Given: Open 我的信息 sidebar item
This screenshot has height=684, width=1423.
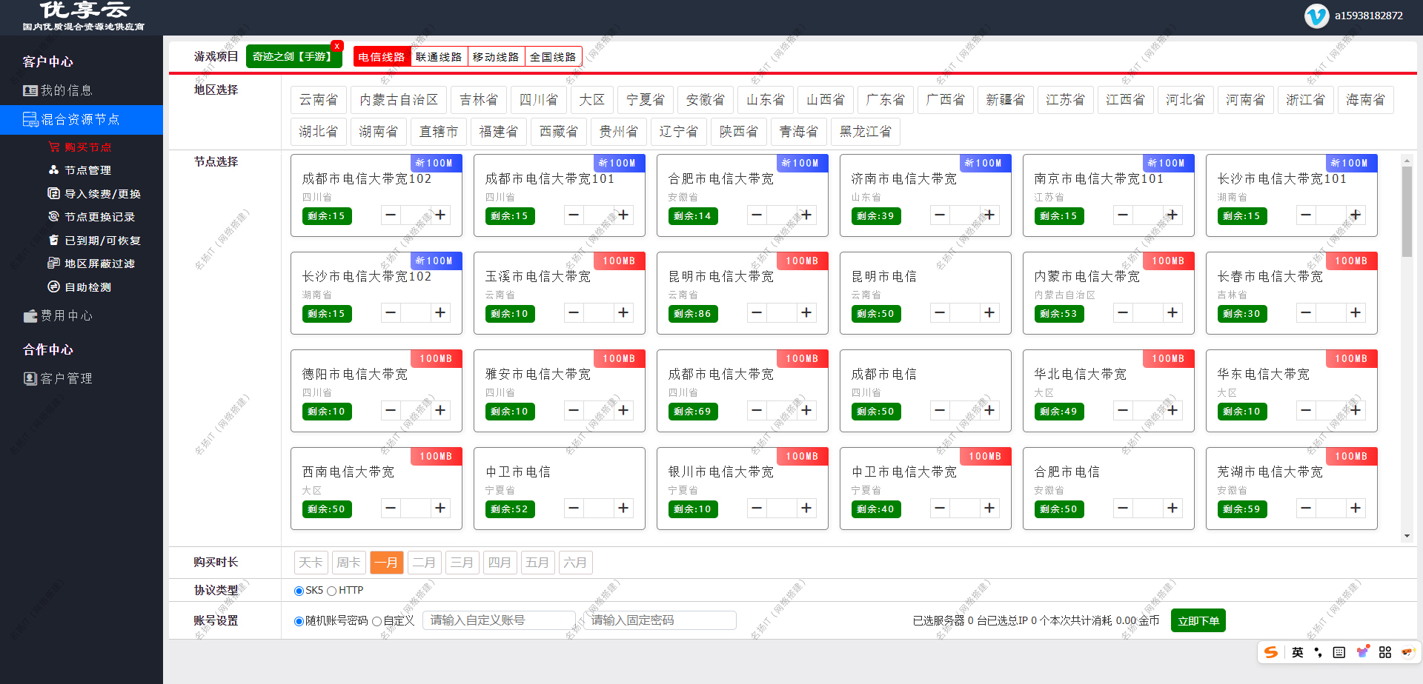Looking at the screenshot, I should coord(63,90).
